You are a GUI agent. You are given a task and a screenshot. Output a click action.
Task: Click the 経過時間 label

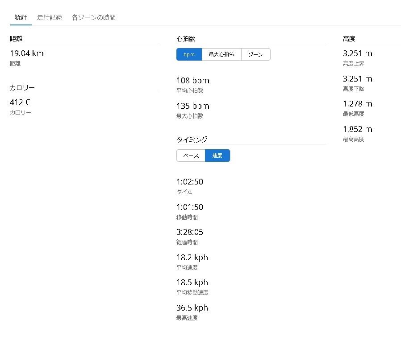coord(187,242)
